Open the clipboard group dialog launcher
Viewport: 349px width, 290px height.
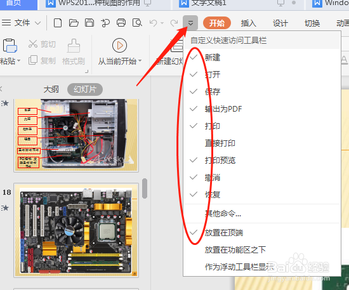86,72
